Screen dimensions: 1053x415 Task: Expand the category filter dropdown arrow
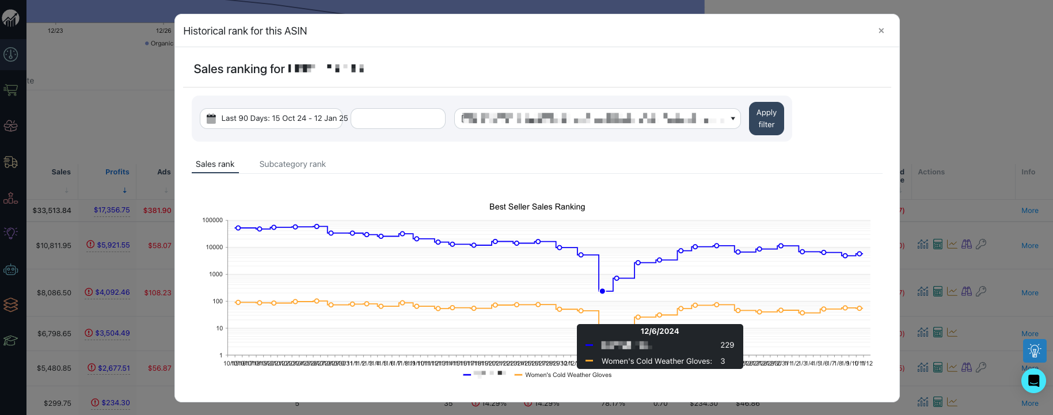click(732, 119)
